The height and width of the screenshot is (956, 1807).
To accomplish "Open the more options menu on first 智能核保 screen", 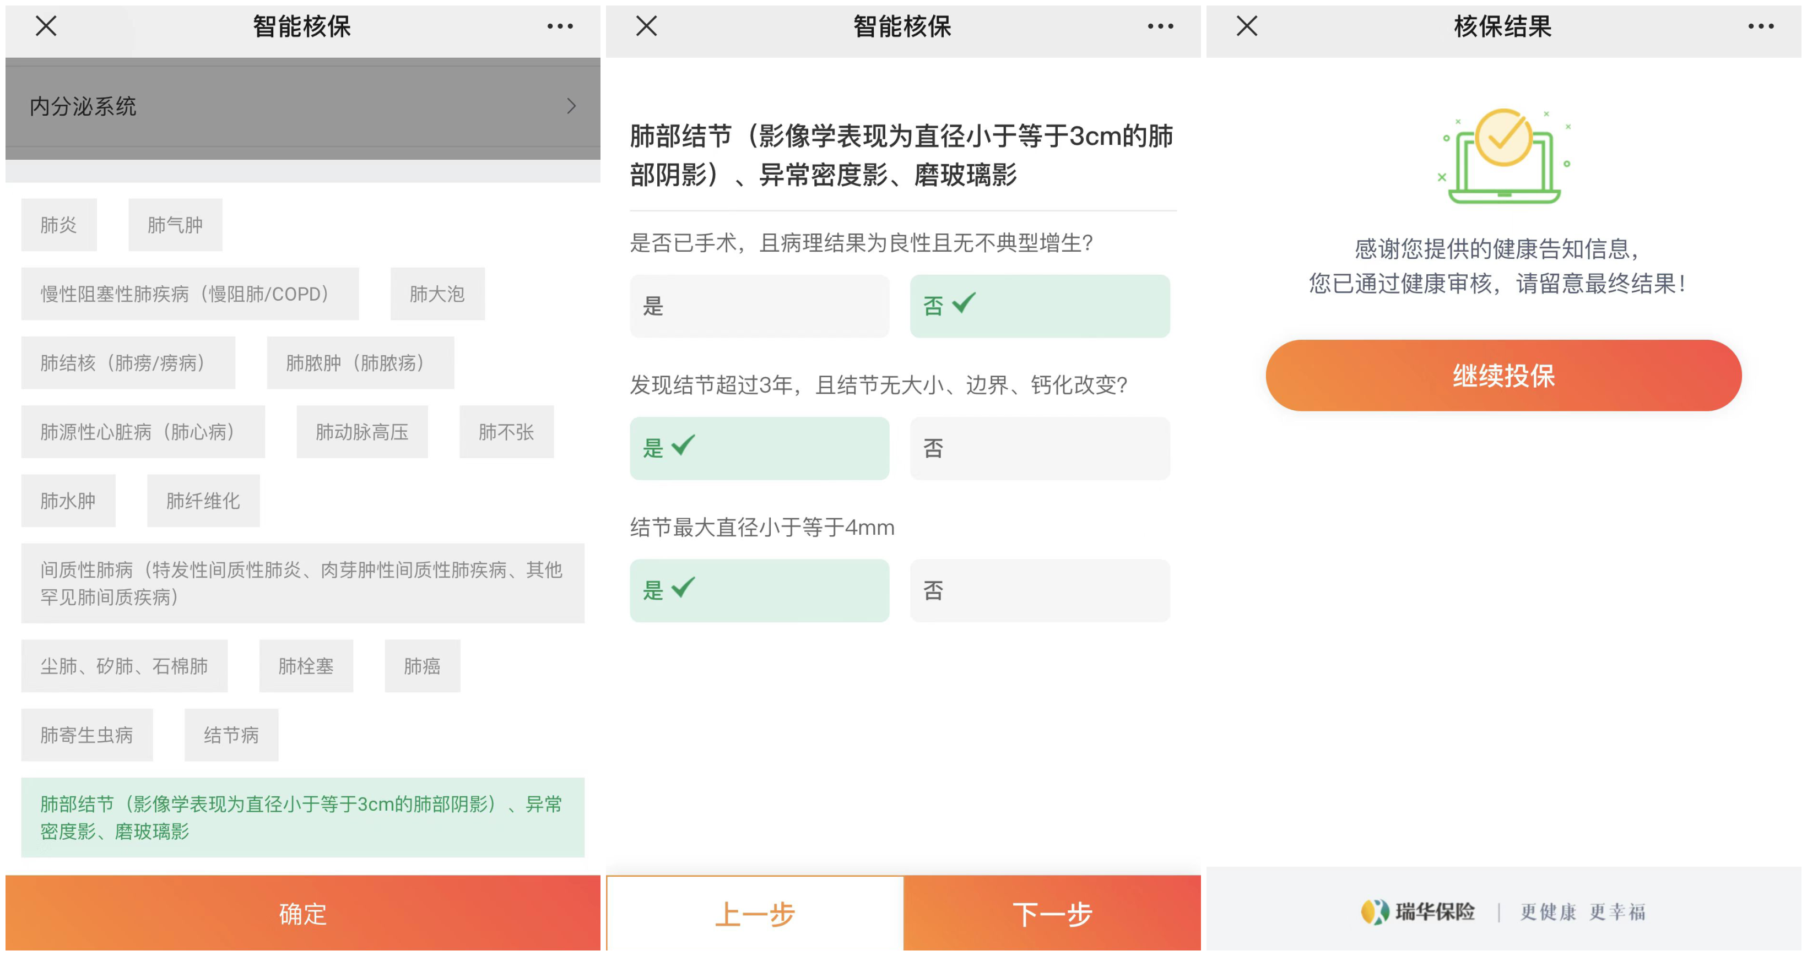I will [x=560, y=26].
